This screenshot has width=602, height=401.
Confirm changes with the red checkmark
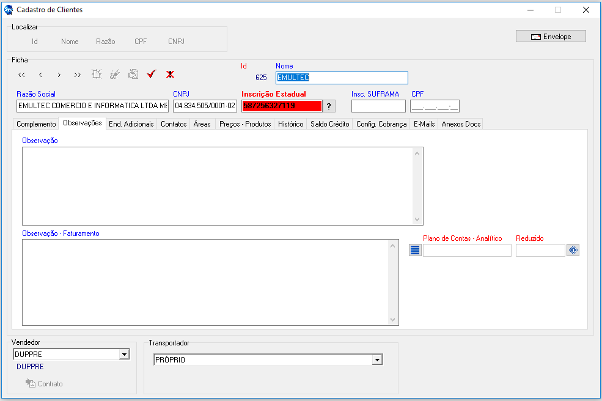tap(152, 74)
